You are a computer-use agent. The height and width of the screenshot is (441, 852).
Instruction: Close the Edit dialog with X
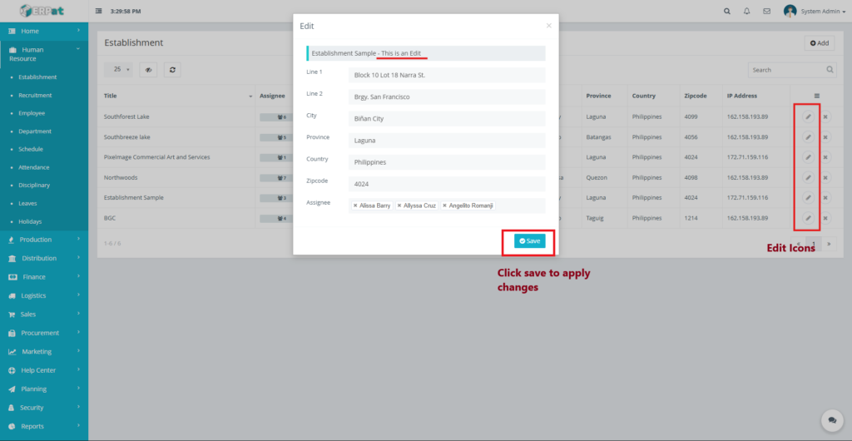549,26
